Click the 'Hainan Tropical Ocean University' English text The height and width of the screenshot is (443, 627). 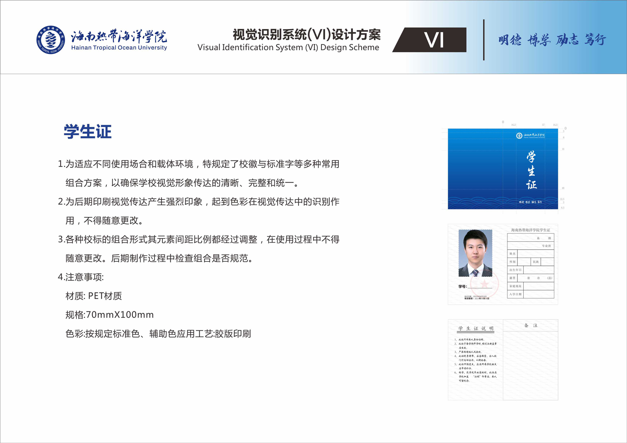119,48
